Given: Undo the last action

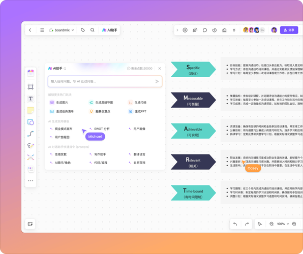Looking at the screenshot, I should [x=235, y=224].
